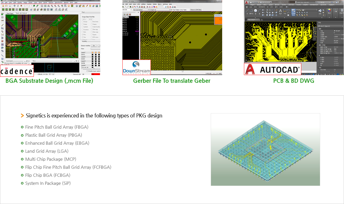344x204 pixels.
Task: Click the red X icon in DownStream toolbar
Action: 170,7
